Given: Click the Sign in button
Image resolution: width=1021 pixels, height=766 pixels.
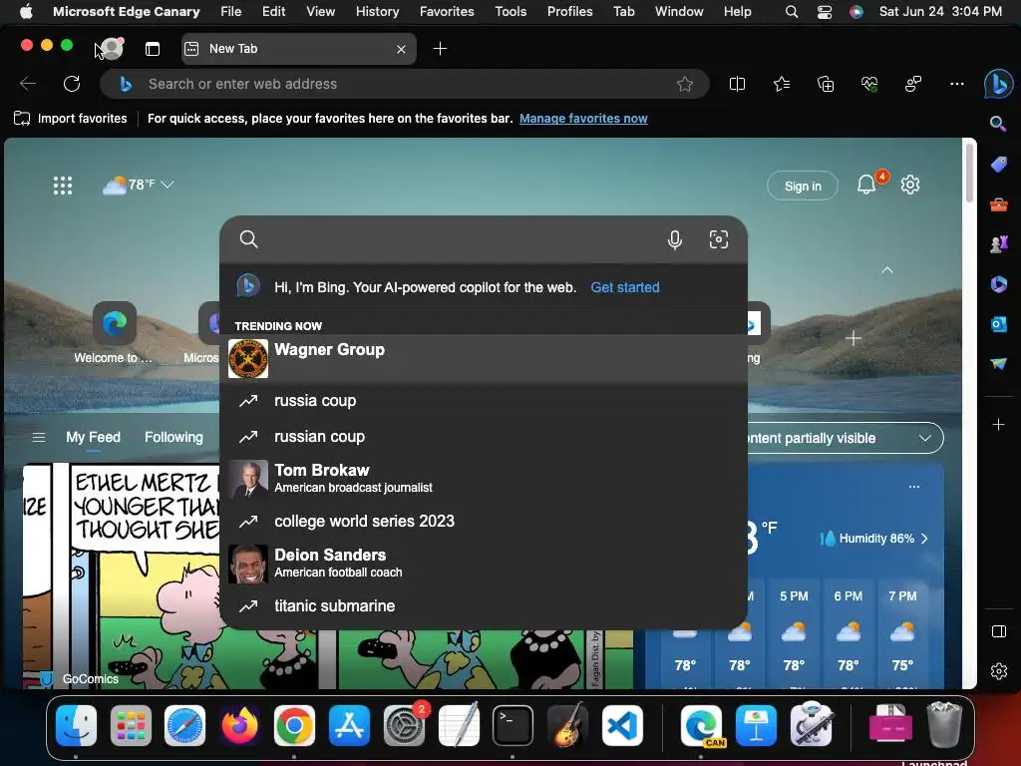Looking at the screenshot, I should [803, 186].
